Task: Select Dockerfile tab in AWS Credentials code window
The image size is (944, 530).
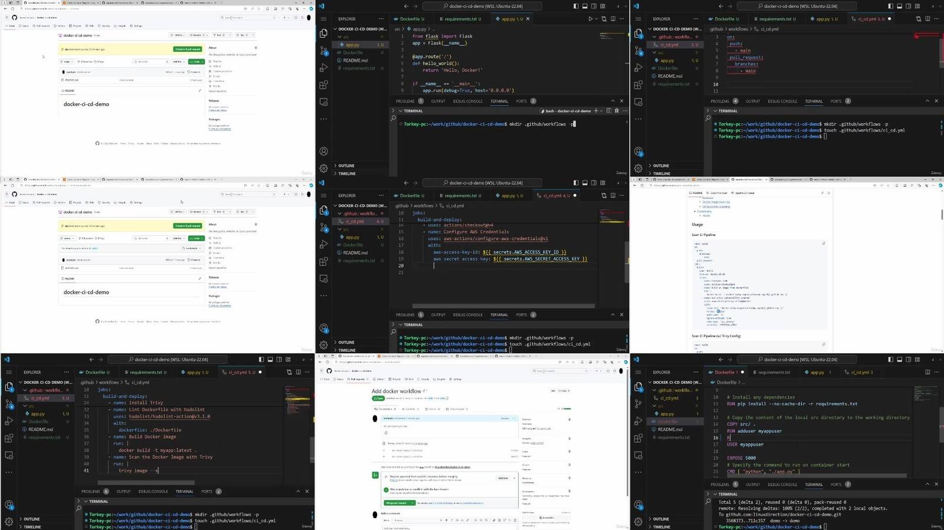Action: tap(410, 195)
